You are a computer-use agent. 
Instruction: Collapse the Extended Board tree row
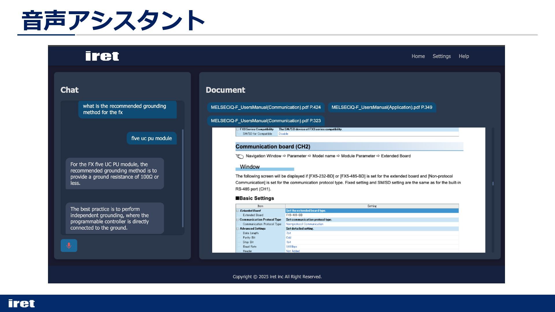238,211
